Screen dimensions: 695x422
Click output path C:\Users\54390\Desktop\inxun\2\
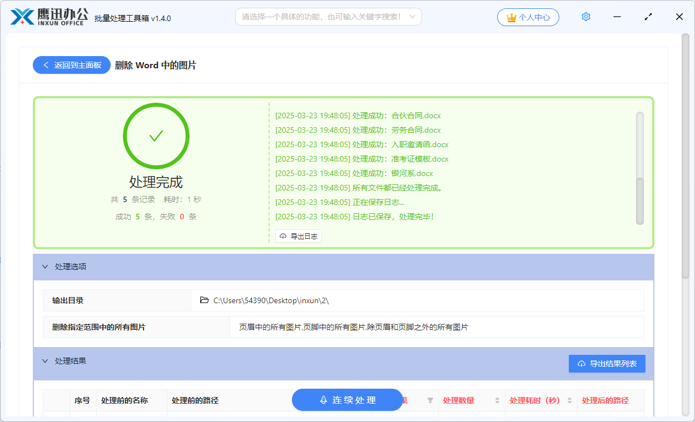coord(271,300)
